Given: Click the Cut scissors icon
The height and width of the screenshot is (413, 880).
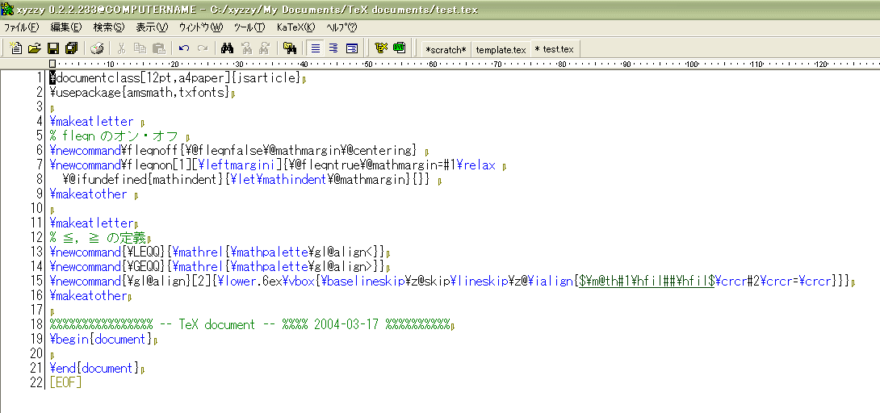Looking at the screenshot, I should (x=121, y=48).
